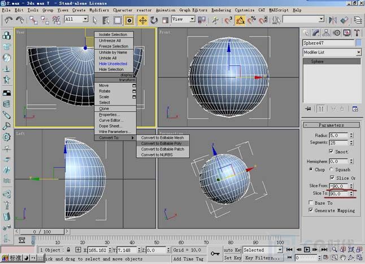365x264 pixels.
Task: Open the Modifiers menu
Action: pos(99,10)
